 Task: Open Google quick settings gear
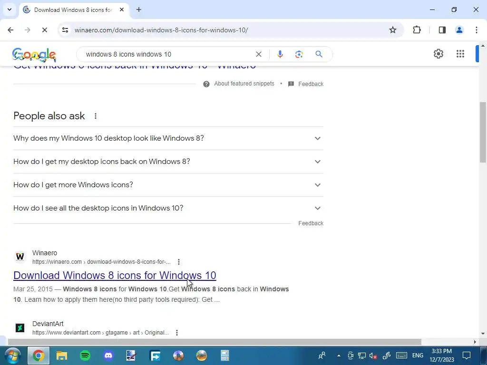click(x=438, y=54)
